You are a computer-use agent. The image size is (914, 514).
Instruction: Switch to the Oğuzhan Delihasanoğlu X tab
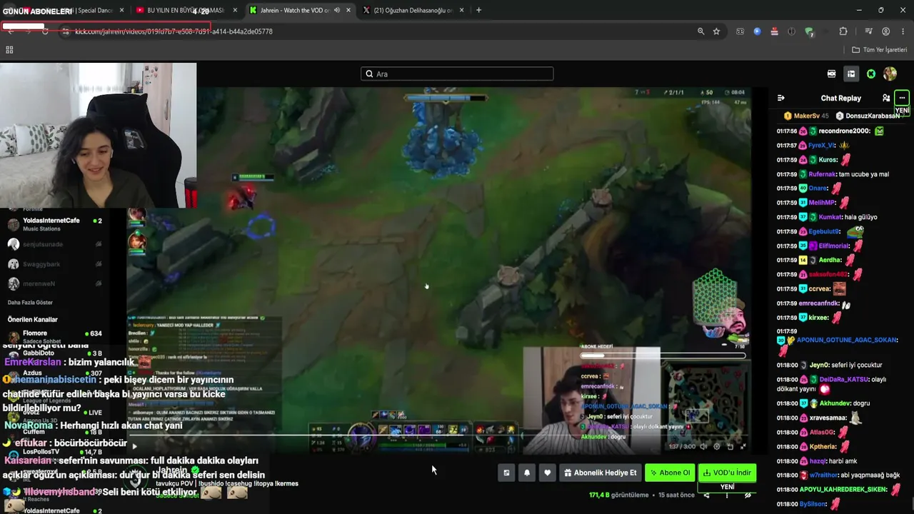click(x=413, y=10)
